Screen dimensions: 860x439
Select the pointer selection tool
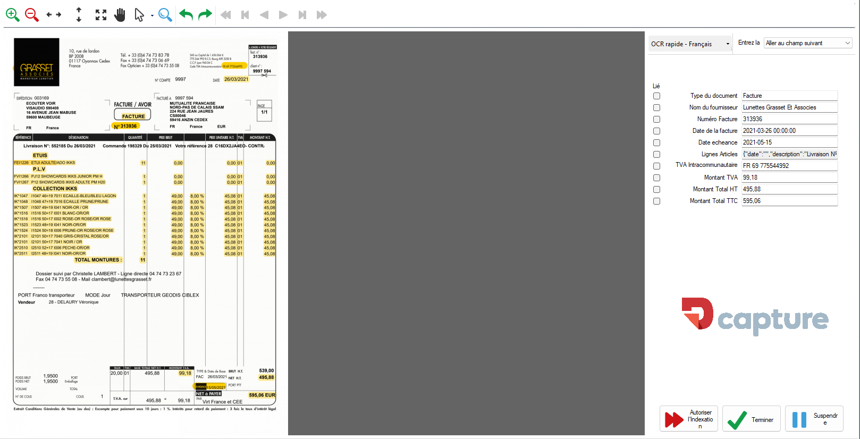139,15
